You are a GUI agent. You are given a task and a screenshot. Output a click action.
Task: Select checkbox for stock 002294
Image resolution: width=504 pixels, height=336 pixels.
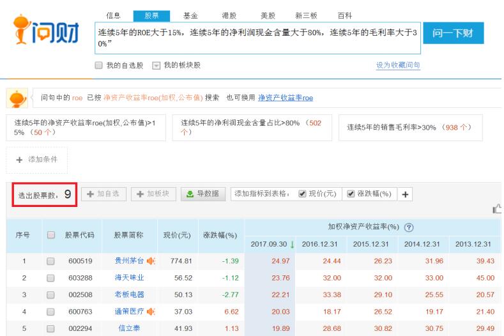[x=50, y=328]
